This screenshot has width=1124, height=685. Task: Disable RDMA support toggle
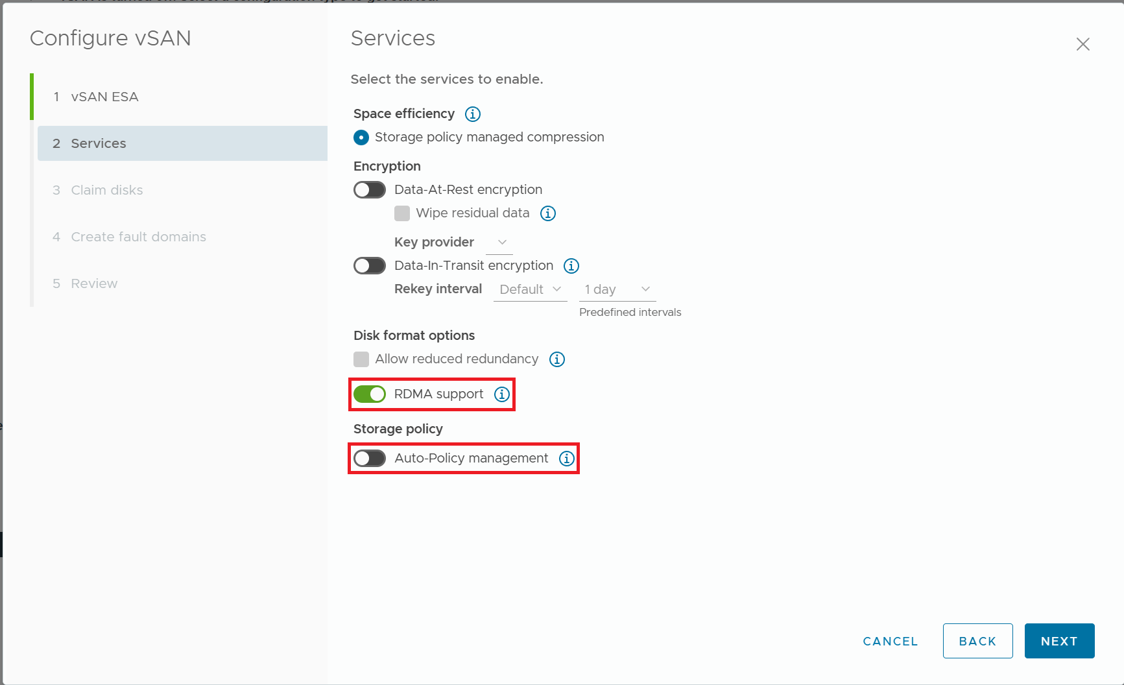[370, 394]
